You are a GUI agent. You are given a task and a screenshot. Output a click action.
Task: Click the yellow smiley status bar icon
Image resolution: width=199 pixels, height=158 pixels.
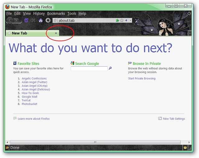point(185,148)
